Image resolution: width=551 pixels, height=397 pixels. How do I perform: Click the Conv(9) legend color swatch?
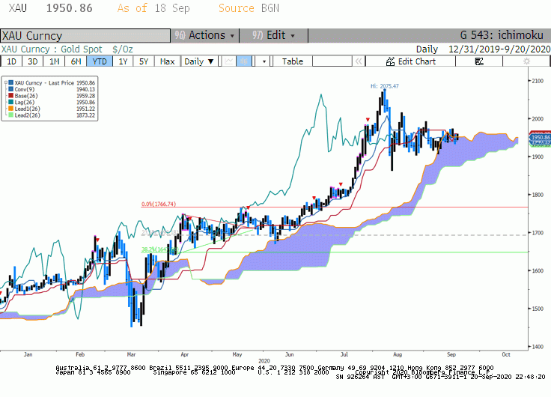pyautogui.click(x=11, y=89)
